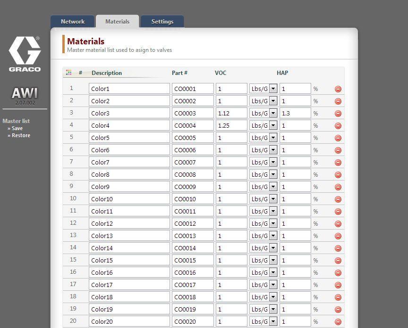
Task: Delete the Color2 material row
Action: [338, 101]
